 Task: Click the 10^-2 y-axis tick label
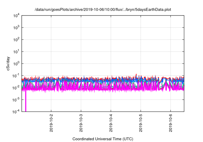(x=16, y=88)
